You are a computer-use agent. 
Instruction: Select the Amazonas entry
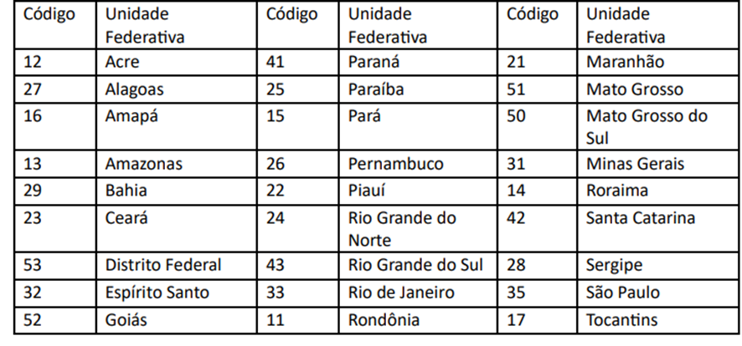coord(177,164)
